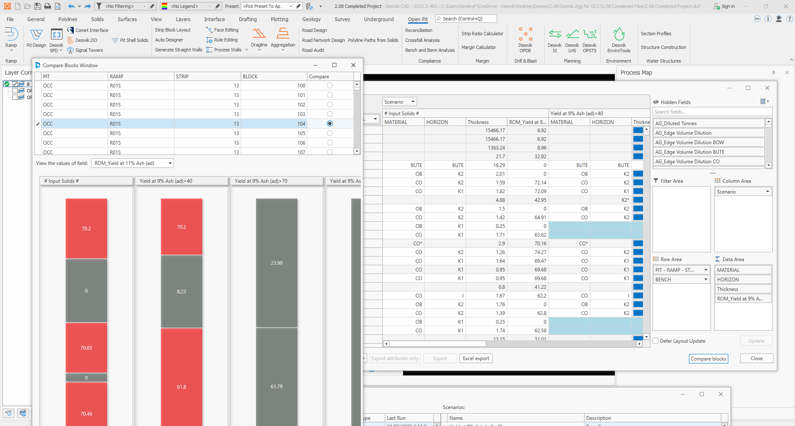Image resolution: width=795 pixels, height=426 pixels.
Task: Open Bench and Berm Analysis
Action: coord(430,50)
